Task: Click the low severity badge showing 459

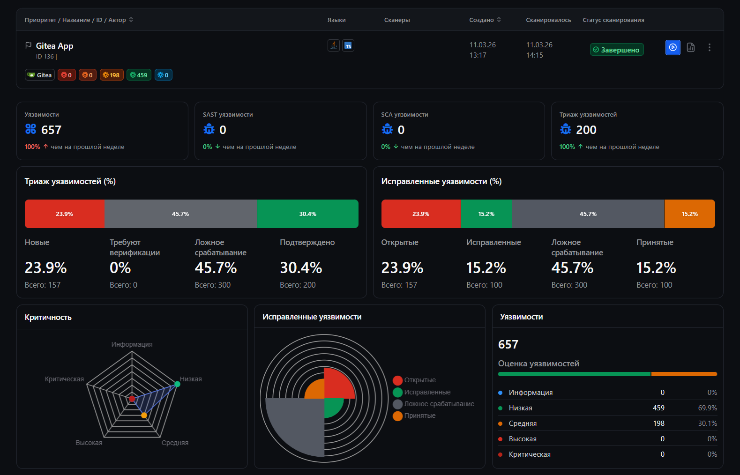Action: point(139,75)
